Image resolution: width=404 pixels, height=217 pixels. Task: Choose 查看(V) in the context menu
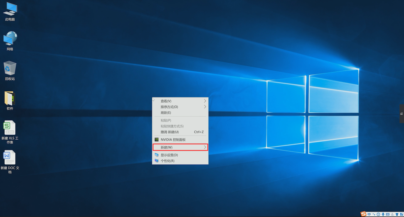click(x=180, y=101)
